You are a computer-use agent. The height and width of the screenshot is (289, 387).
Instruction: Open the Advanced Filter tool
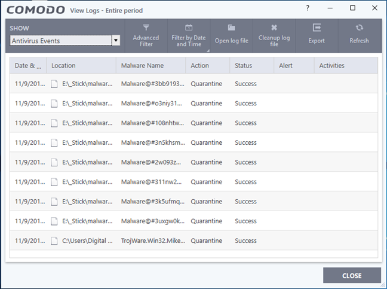(x=146, y=35)
